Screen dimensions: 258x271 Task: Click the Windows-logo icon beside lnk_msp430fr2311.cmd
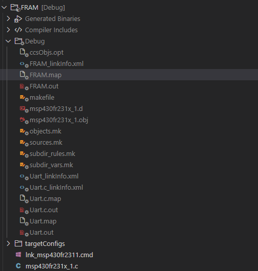tap(18, 255)
